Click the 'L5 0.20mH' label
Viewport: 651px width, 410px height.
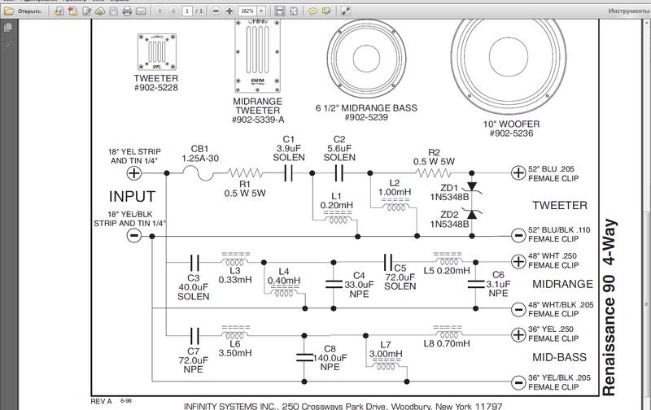coord(447,271)
